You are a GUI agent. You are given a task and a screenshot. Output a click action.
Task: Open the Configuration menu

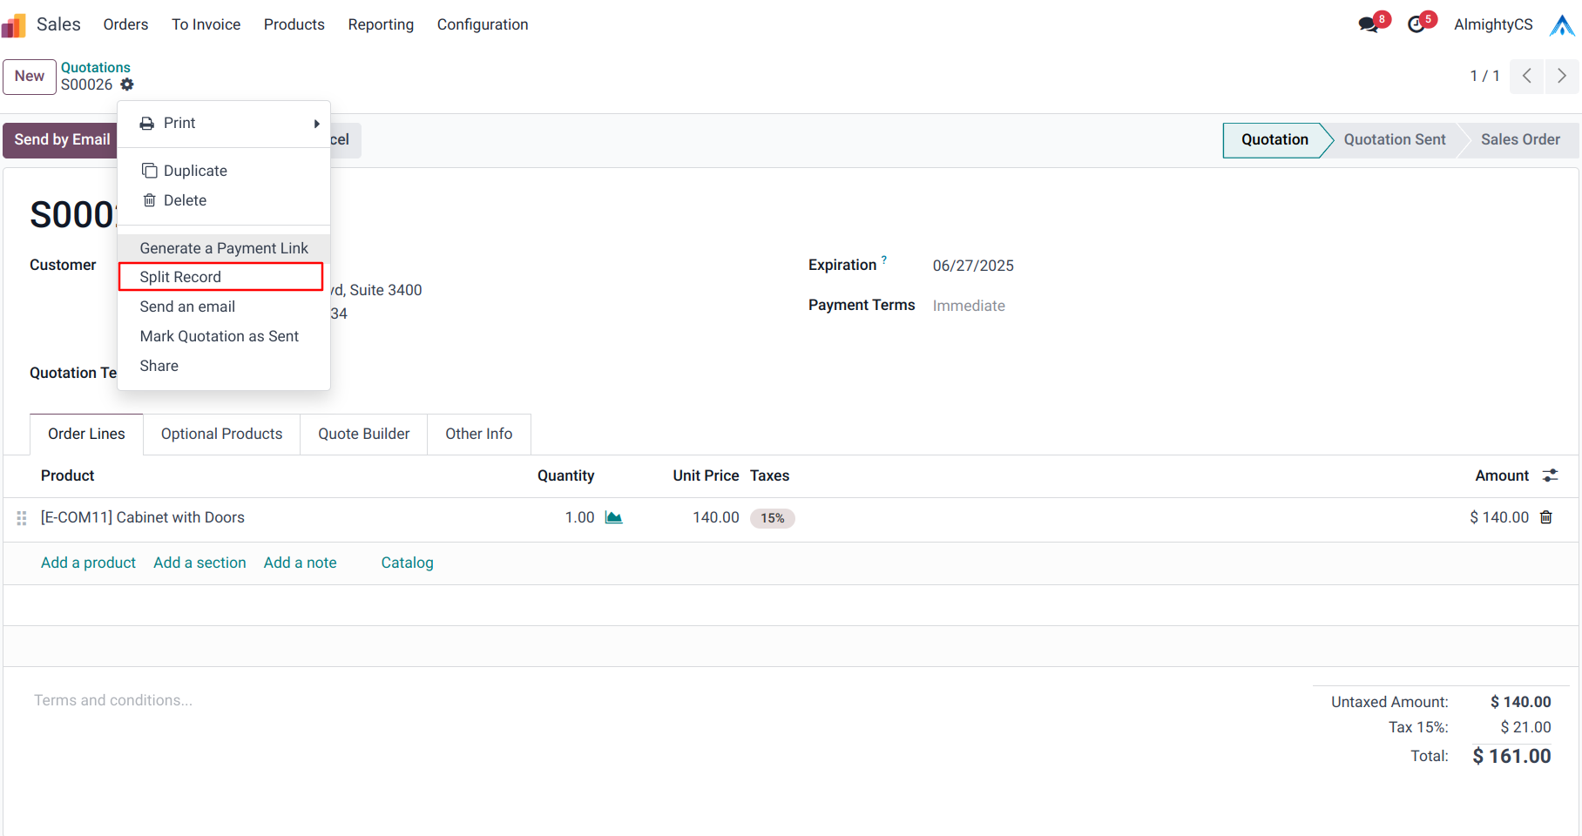tap(483, 24)
